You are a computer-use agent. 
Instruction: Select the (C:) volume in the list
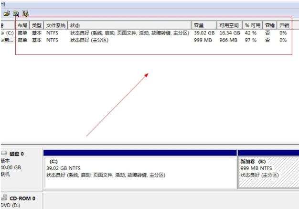[x=8, y=33]
